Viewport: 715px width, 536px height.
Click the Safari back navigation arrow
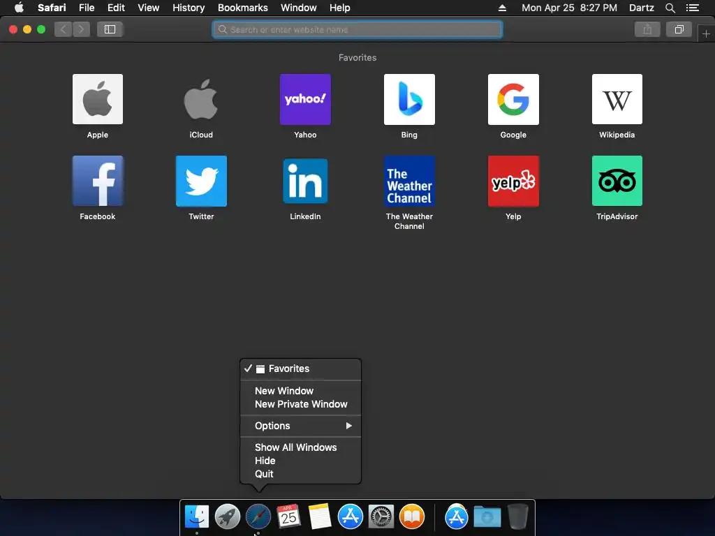click(x=64, y=29)
